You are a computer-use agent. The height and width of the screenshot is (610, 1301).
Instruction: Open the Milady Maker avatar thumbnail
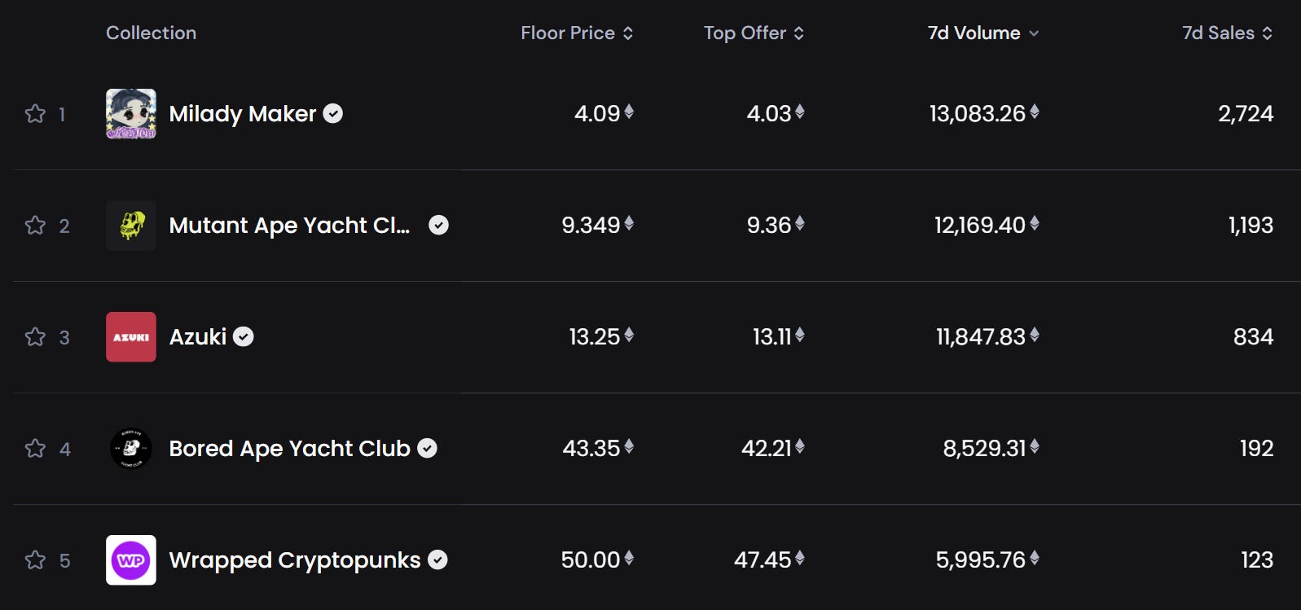(x=131, y=114)
